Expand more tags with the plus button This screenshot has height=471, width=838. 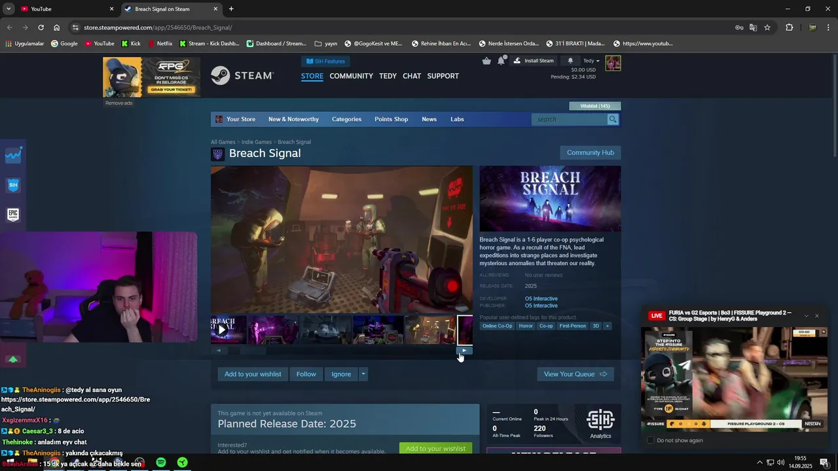(608, 326)
